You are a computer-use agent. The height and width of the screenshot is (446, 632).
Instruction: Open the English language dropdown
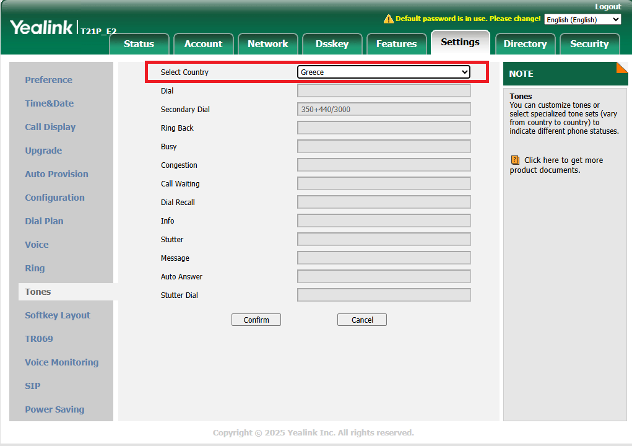[582, 20]
